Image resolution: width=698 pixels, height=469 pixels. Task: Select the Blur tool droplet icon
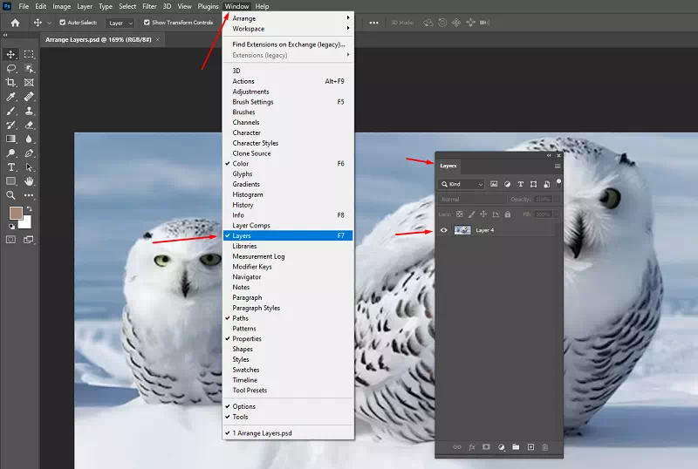point(29,139)
